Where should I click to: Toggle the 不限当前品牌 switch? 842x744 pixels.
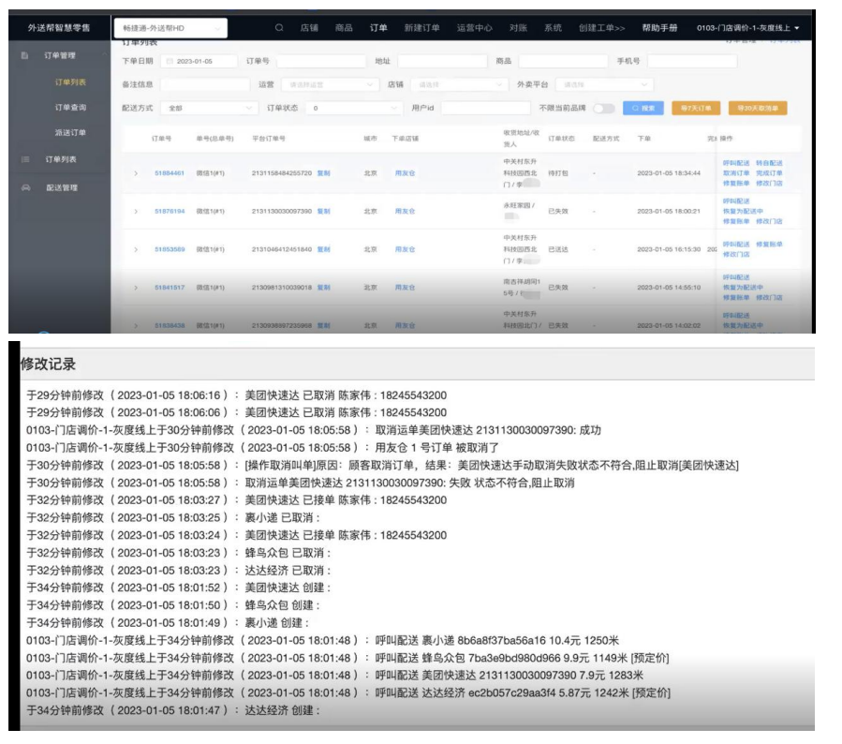pyautogui.click(x=603, y=108)
